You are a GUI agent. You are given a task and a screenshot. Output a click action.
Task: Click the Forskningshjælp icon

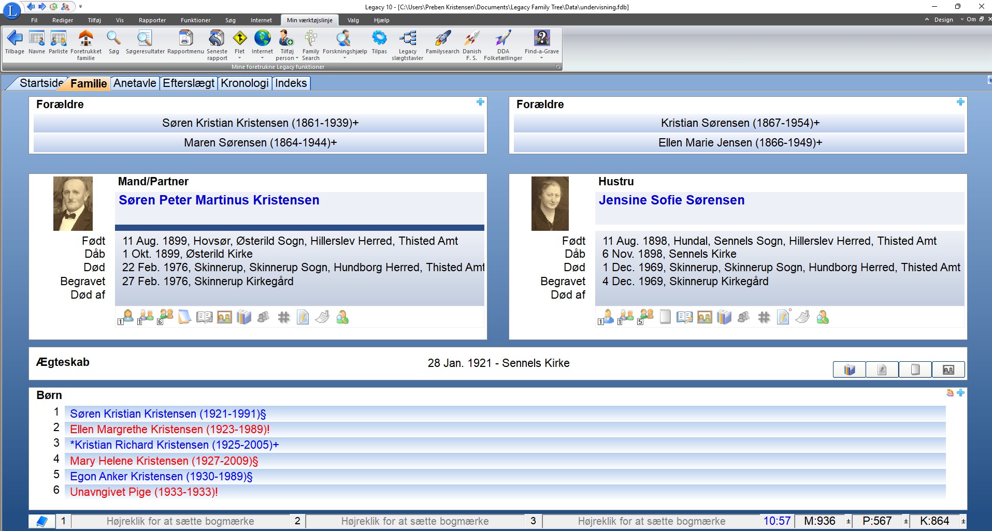[x=344, y=39]
